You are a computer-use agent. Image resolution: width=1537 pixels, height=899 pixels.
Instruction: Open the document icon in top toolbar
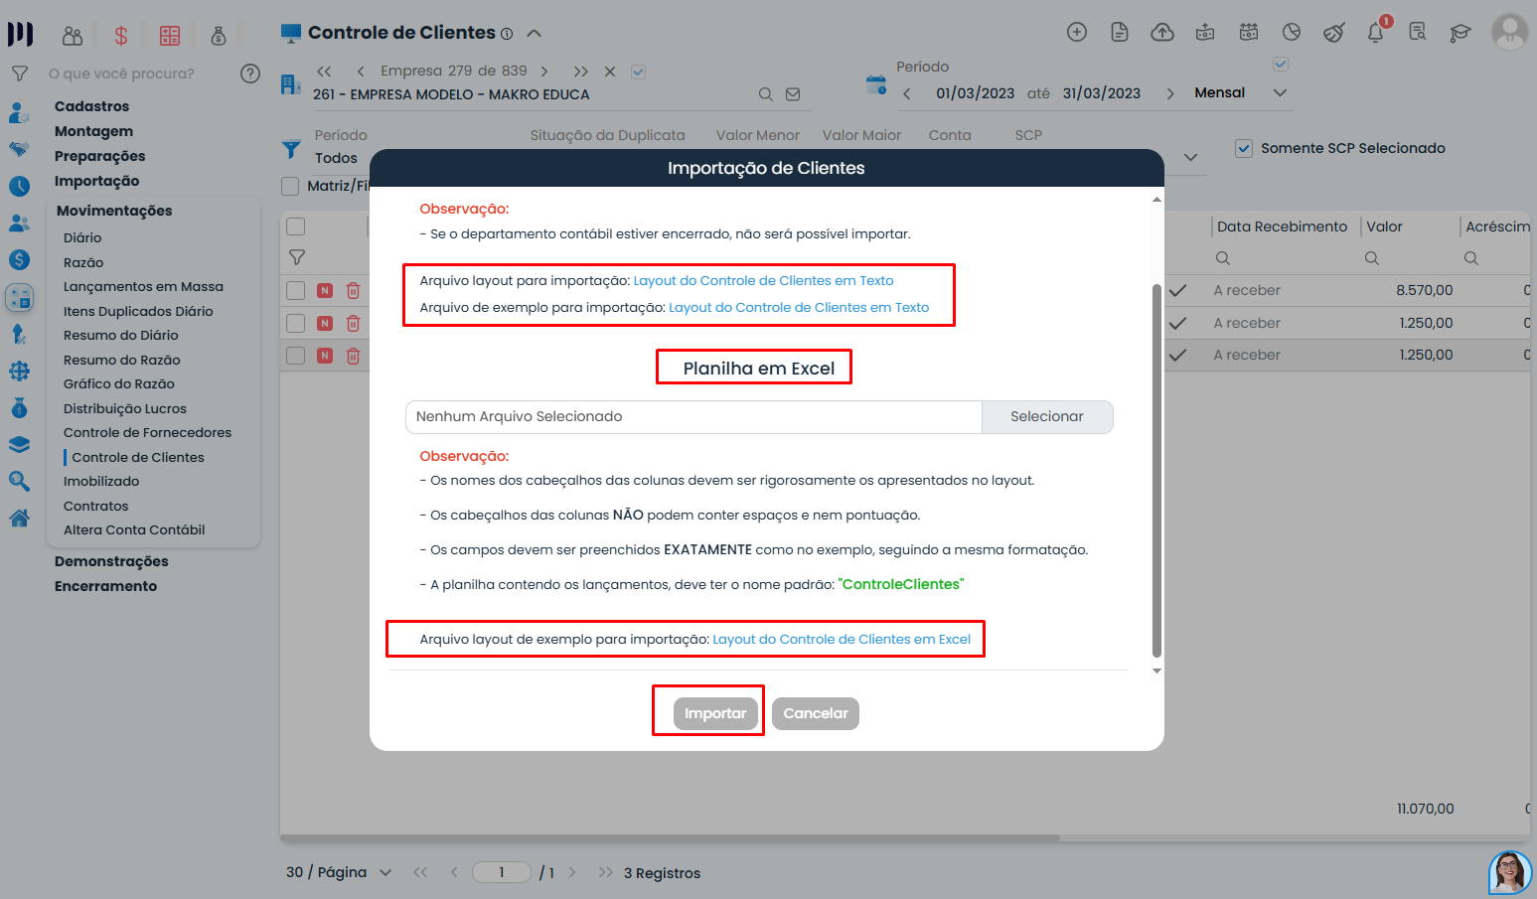[x=1120, y=33]
